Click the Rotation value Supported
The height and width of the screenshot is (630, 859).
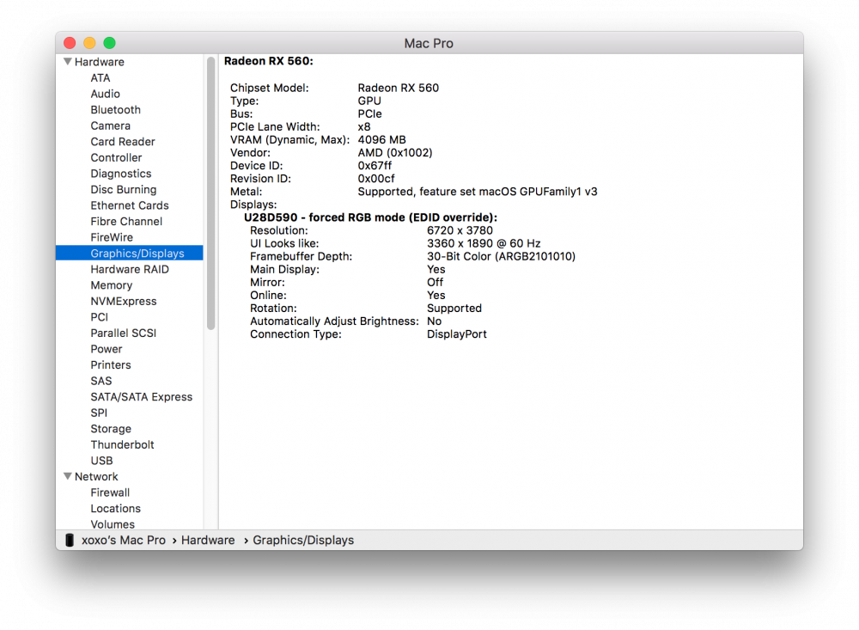coord(454,309)
